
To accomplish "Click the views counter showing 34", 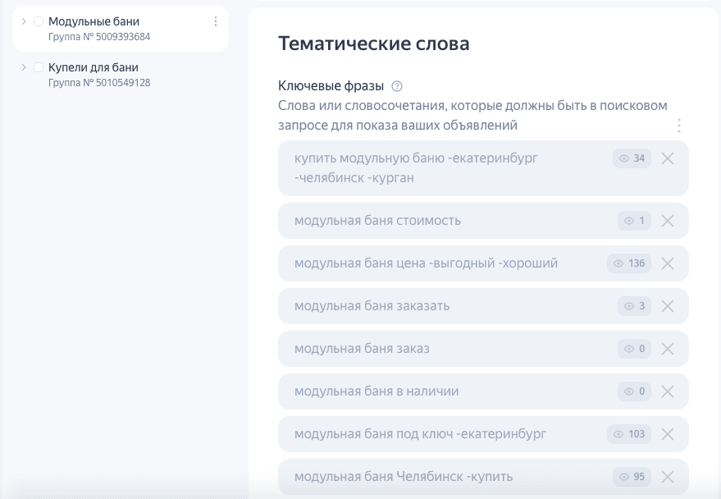I will click(632, 158).
